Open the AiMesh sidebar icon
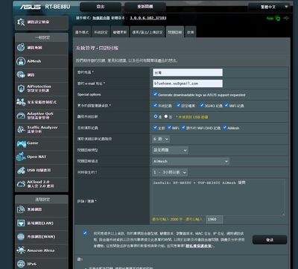The width and height of the screenshot is (298, 269). 21,61
